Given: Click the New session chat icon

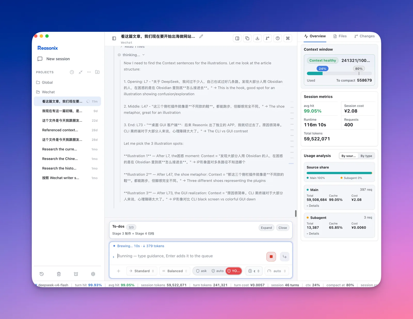Looking at the screenshot, I should coord(40,59).
